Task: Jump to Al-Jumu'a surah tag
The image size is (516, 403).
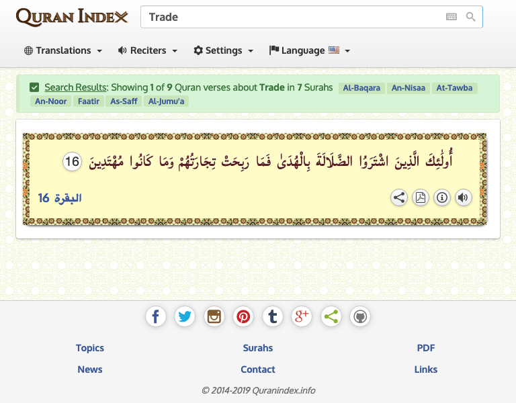Action: click(x=166, y=101)
